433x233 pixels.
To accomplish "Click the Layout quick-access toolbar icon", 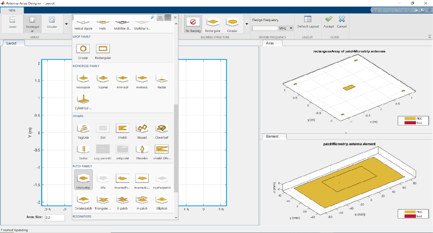I will (x=416, y=10).
